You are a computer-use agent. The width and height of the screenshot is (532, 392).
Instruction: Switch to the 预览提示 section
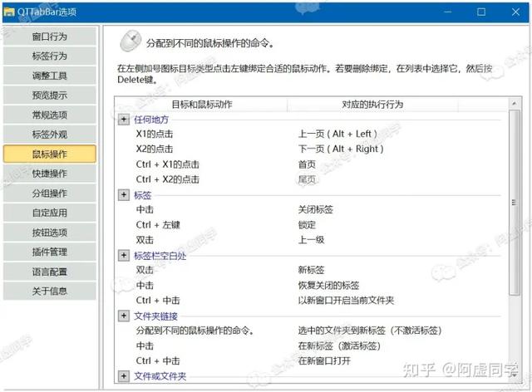[x=50, y=96]
